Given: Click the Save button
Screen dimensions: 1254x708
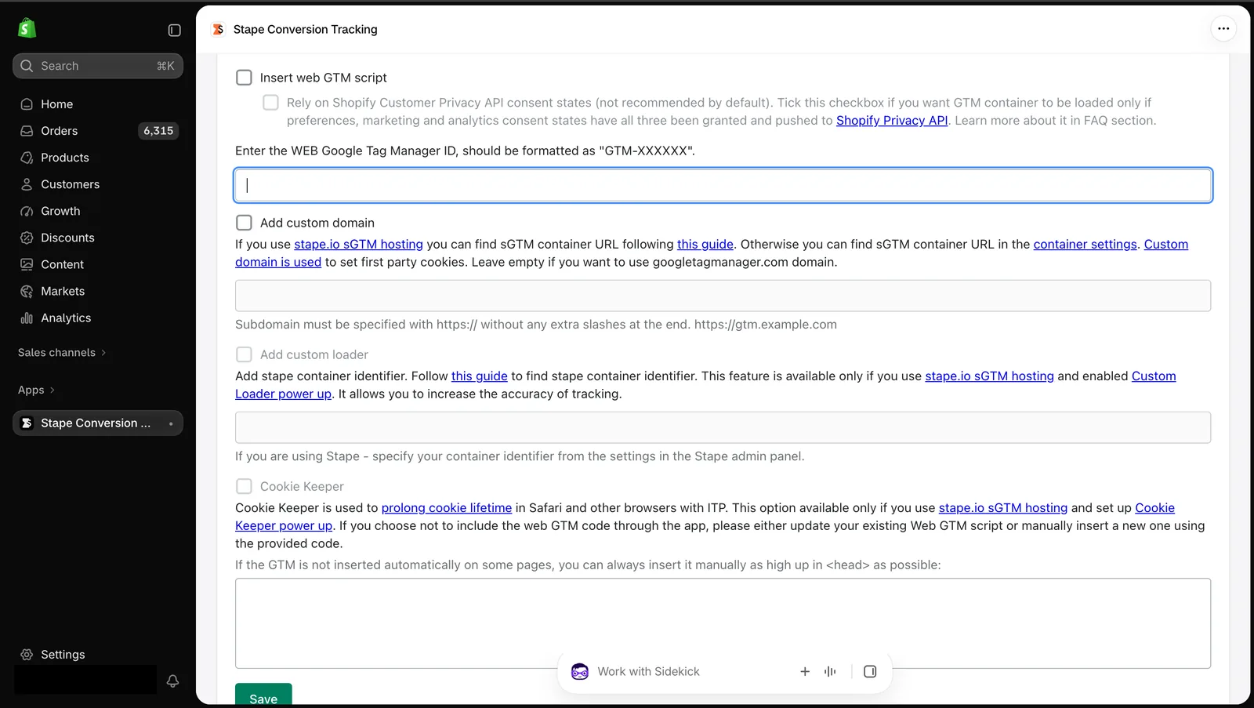Looking at the screenshot, I should tap(263, 695).
